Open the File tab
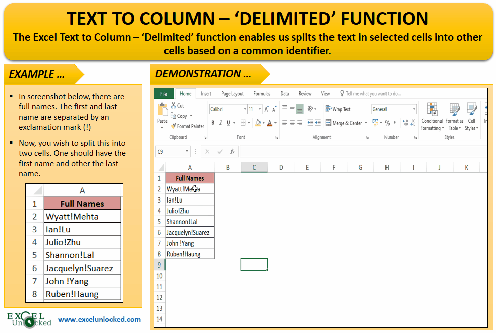496x333 pixels. pos(164,94)
